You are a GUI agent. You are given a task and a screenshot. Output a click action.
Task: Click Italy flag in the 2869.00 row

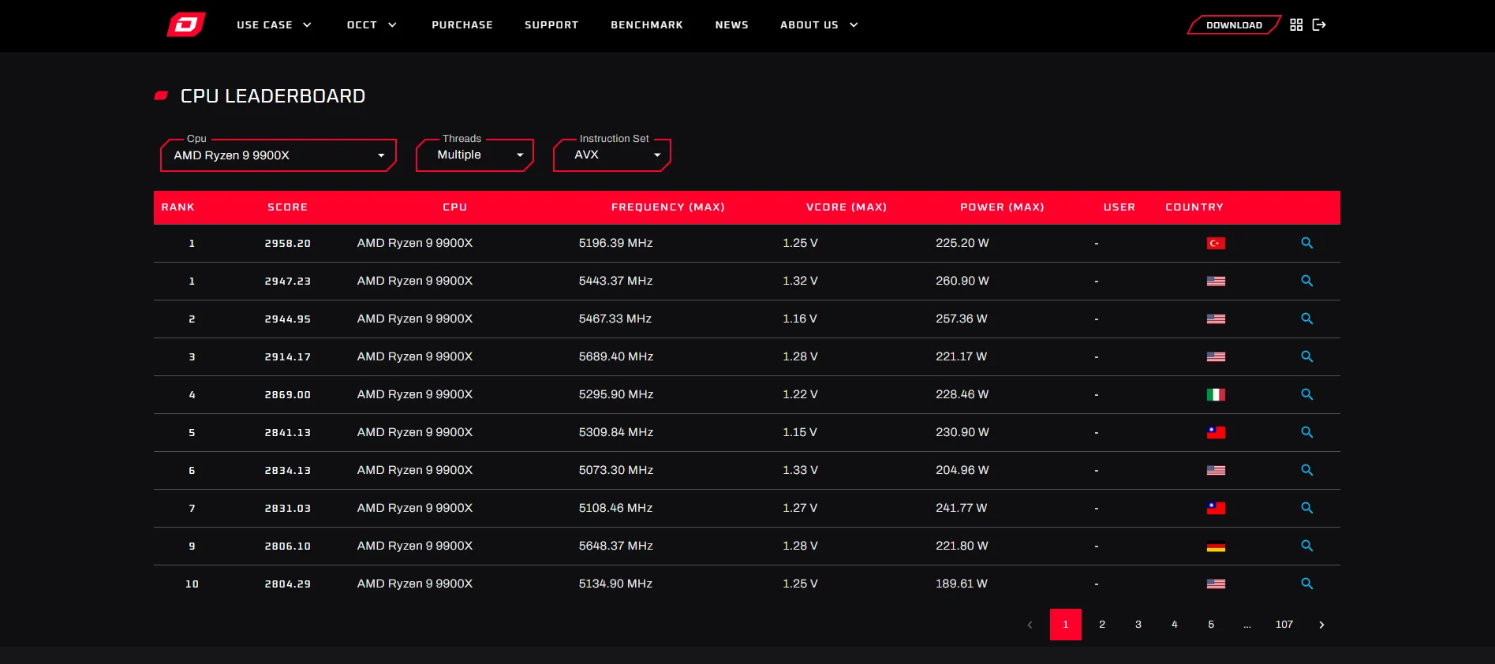1216,395
